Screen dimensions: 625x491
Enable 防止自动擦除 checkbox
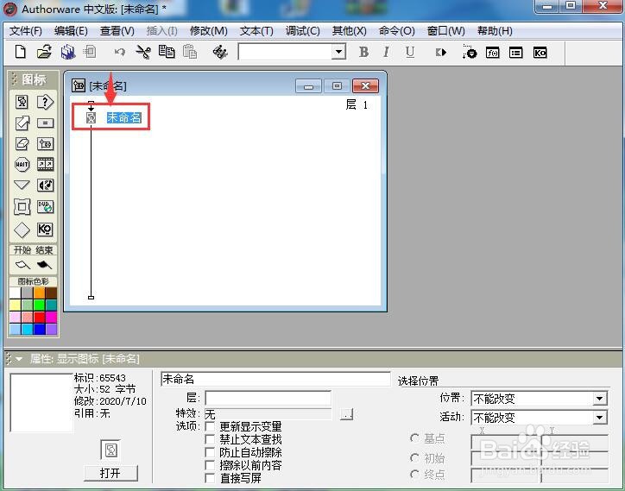210,452
